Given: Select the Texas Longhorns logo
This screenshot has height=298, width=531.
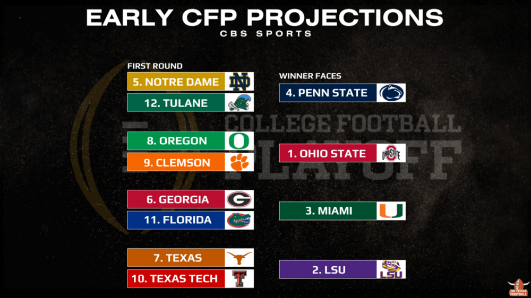Looking at the screenshot, I should 239,258.
